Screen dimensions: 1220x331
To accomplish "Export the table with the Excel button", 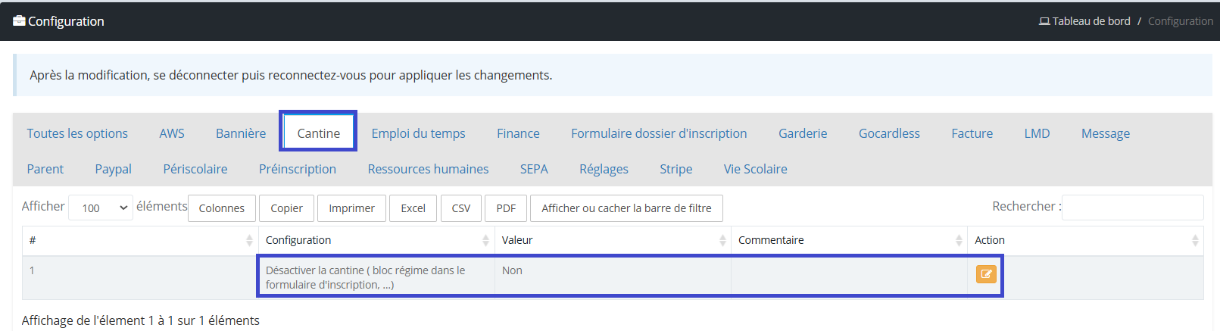I will click(413, 208).
